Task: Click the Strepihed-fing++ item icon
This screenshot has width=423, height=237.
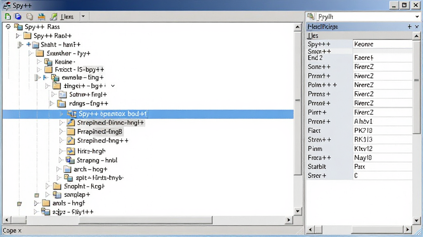Action: (x=71, y=141)
